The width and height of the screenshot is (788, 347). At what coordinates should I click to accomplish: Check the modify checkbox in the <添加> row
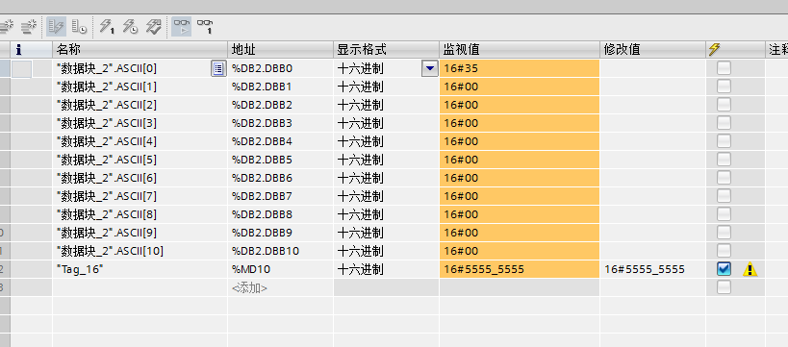click(724, 287)
